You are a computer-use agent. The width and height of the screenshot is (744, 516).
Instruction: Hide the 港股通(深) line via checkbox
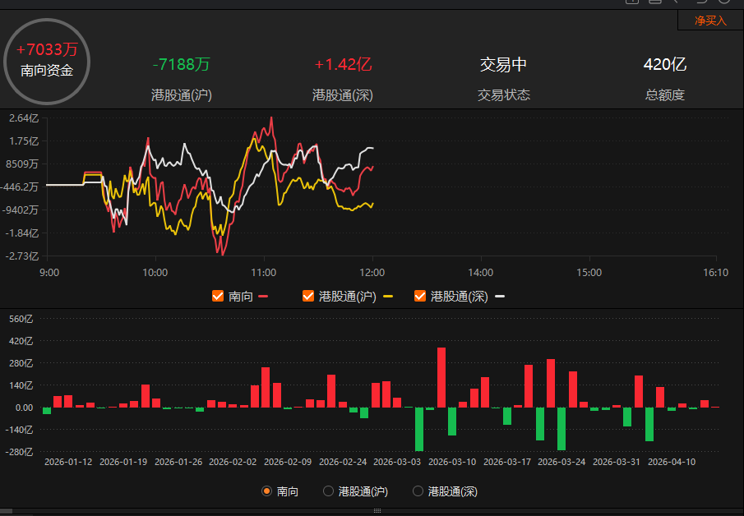pyautogui.click(x=420, y=296)
